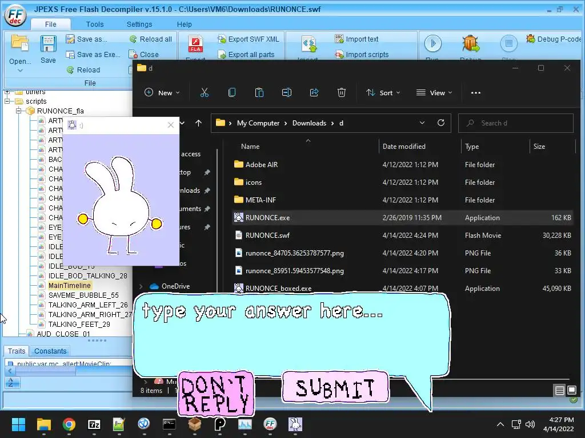
Task: Click Import scripts in ribbon
Action: 362,54
